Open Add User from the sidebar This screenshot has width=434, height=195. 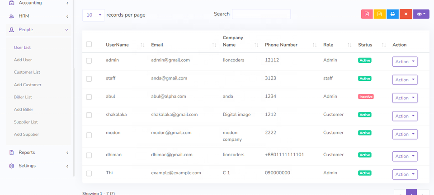click(x=23, y=60)
